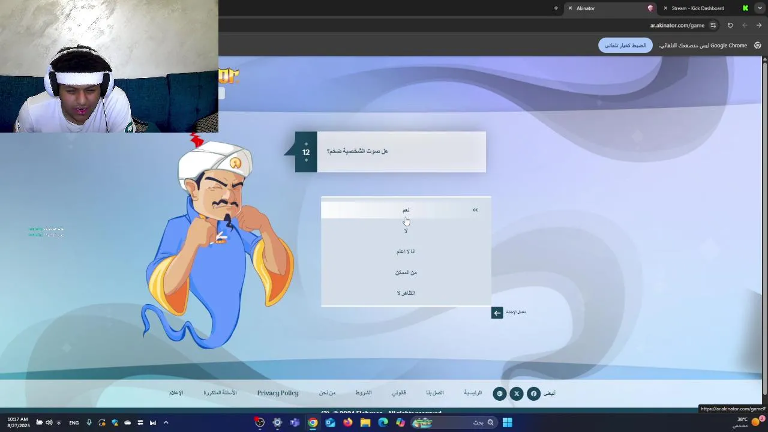
Task: Open File Explorer from the taskbar
Action: tap(365, 422)
